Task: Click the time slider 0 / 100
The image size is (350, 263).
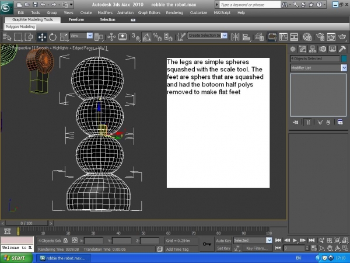Action: coord(27,223)
